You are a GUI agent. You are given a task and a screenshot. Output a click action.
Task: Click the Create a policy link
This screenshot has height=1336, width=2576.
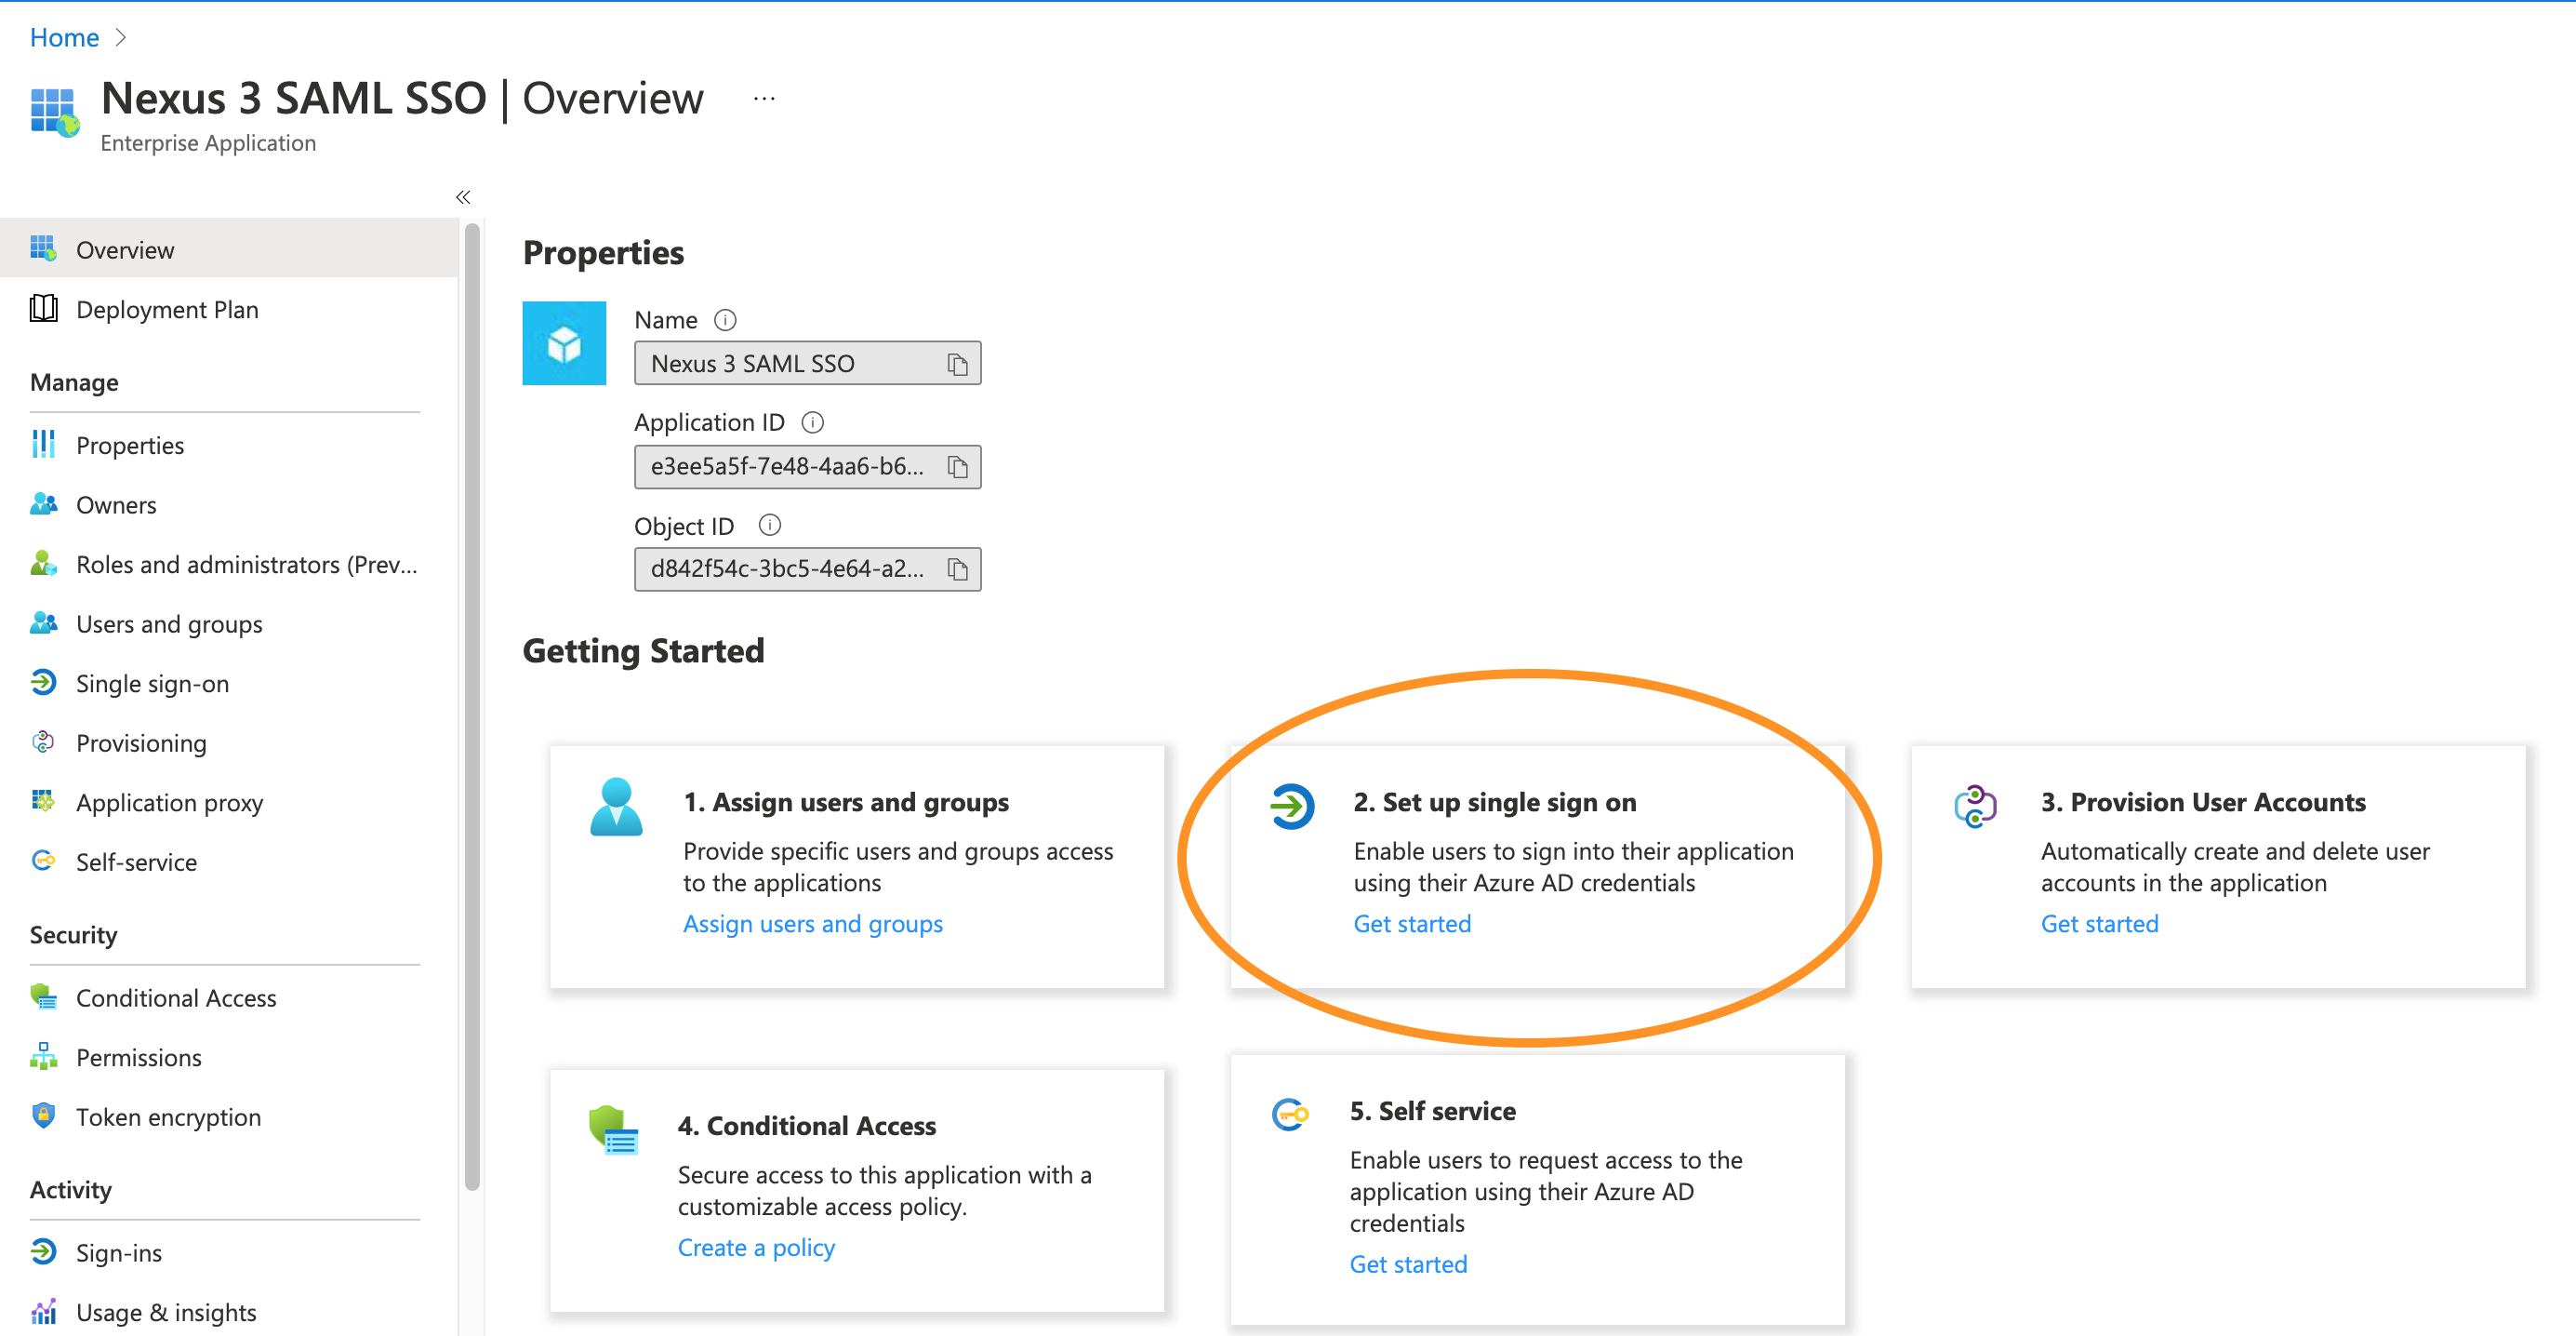(755, 1248)
